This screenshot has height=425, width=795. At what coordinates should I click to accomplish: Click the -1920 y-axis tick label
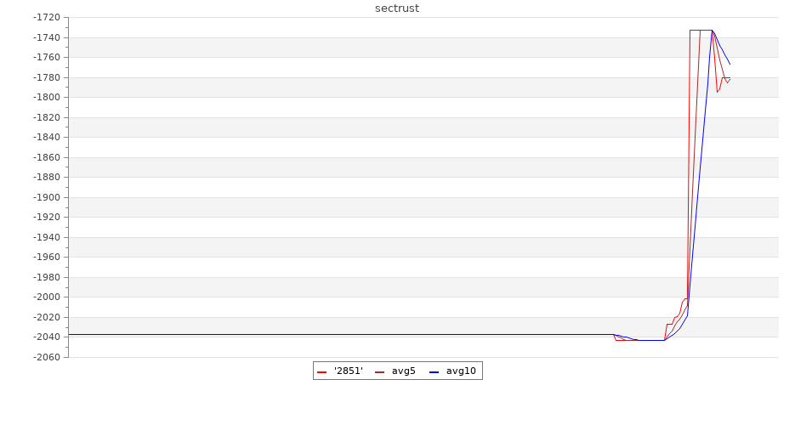point(46,218)
